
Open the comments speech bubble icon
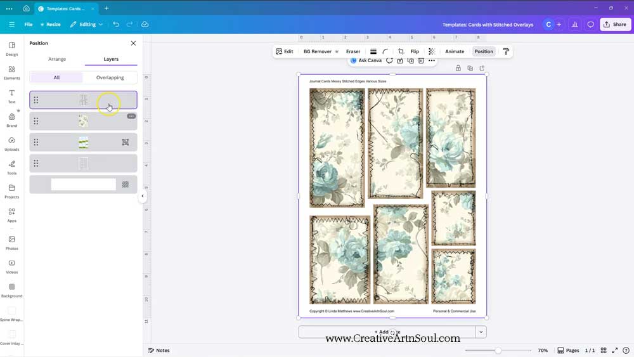591,24
